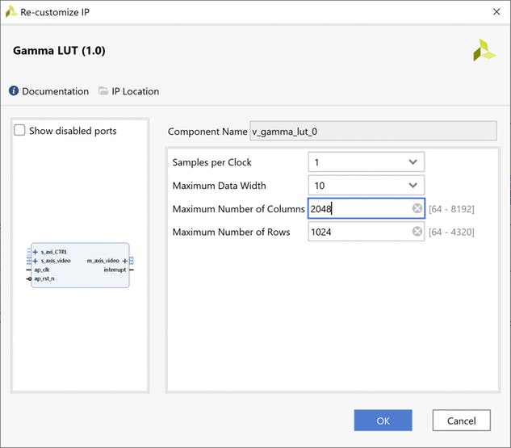Click the IP Location folder icon

[x=103, y=91]
